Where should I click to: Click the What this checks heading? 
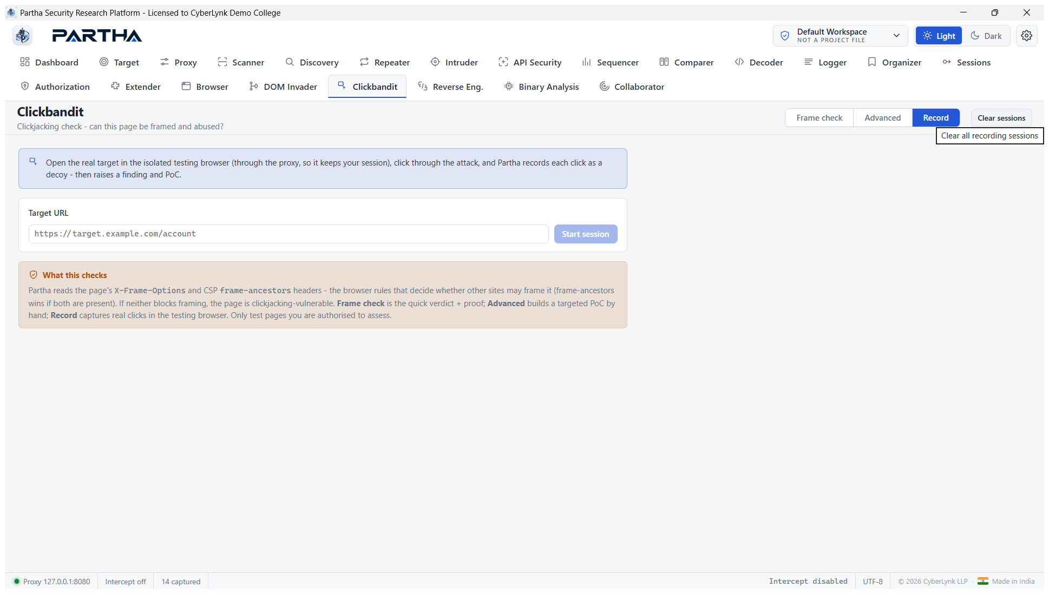click(75, 275)
